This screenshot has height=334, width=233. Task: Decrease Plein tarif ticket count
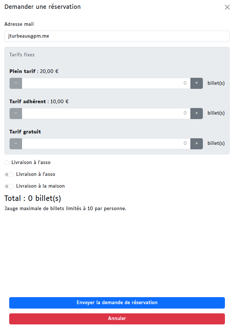click(x=16, y=83)
